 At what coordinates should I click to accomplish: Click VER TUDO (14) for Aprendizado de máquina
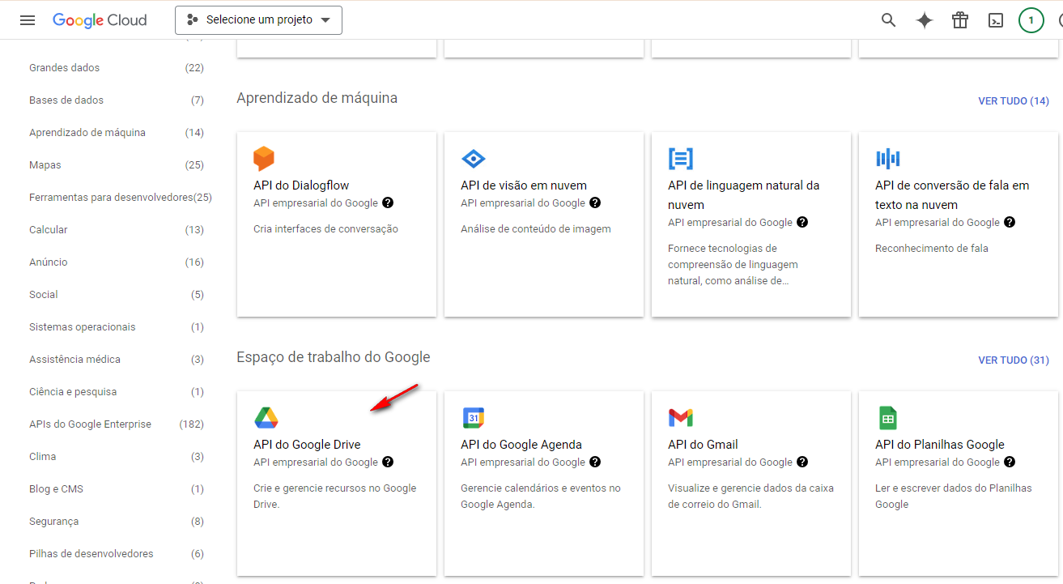[x=1014, y=100]
